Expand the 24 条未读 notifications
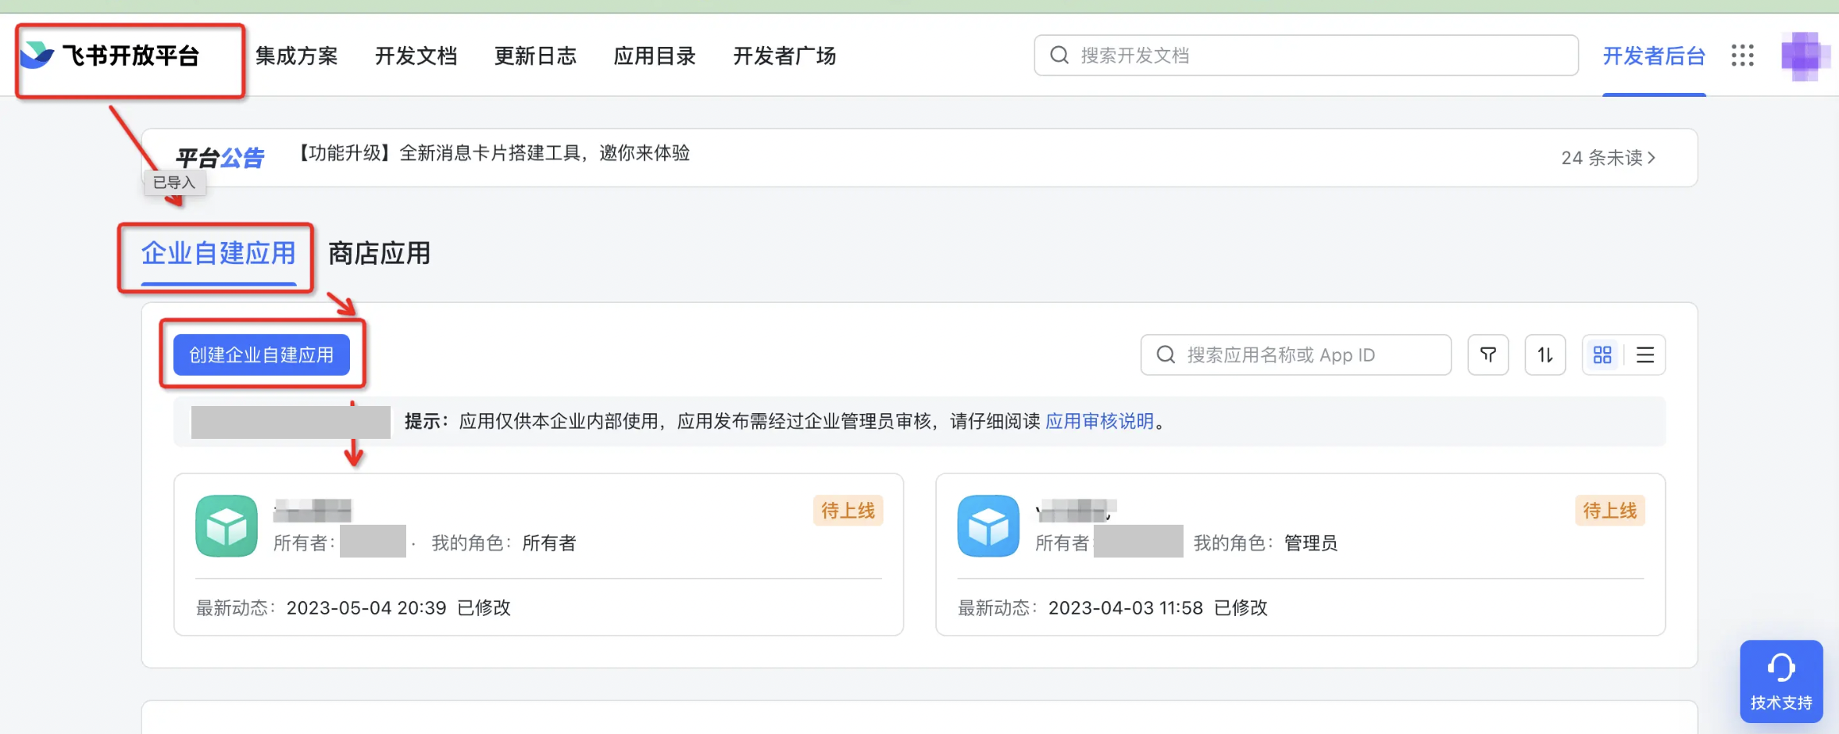Screen dimensions: 1839x734 [1609, 158]
